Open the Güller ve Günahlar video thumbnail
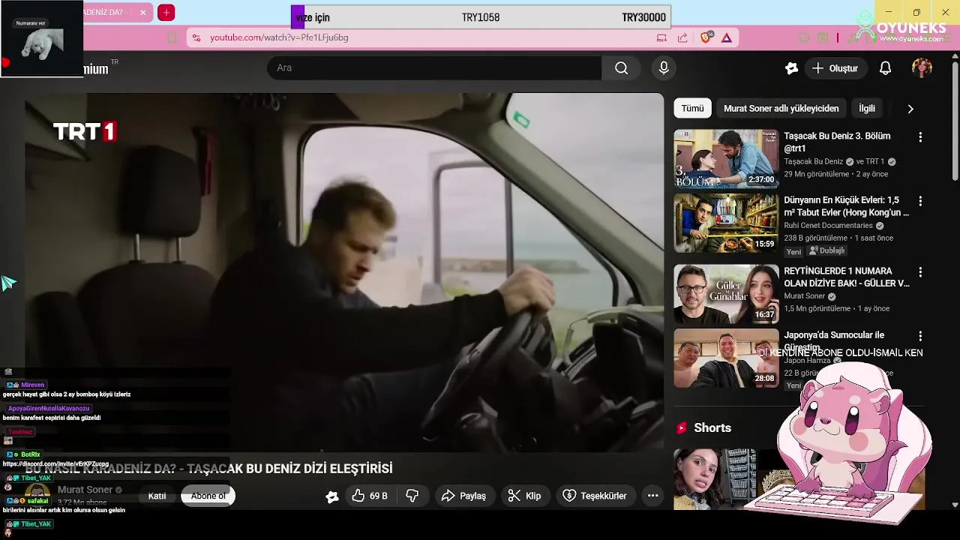The image size is (960, 540). 726,293
